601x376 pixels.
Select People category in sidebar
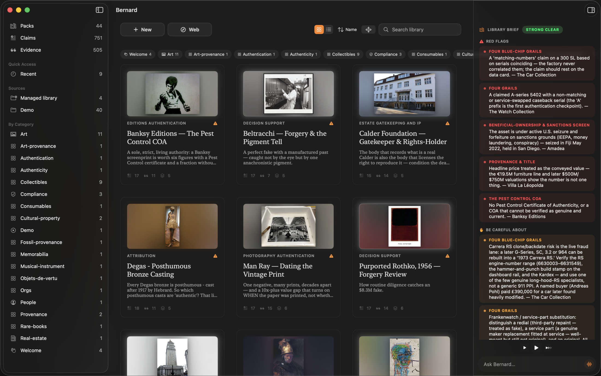[x=56, y=302]
